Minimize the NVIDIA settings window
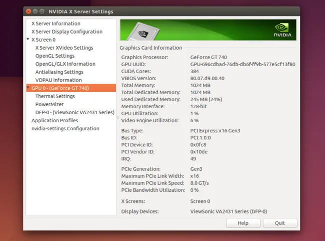This screenshot has height=241, width=325. [36, 12]
